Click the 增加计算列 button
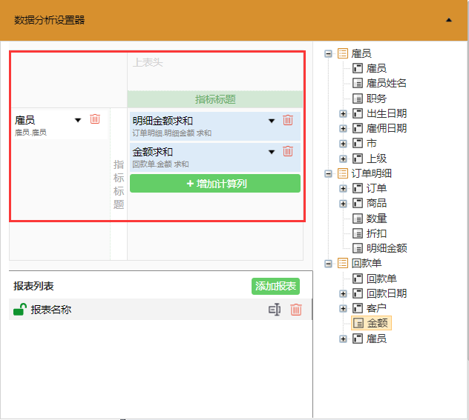The width and height of the screenshot is (469, 420). tap(215, 183)
